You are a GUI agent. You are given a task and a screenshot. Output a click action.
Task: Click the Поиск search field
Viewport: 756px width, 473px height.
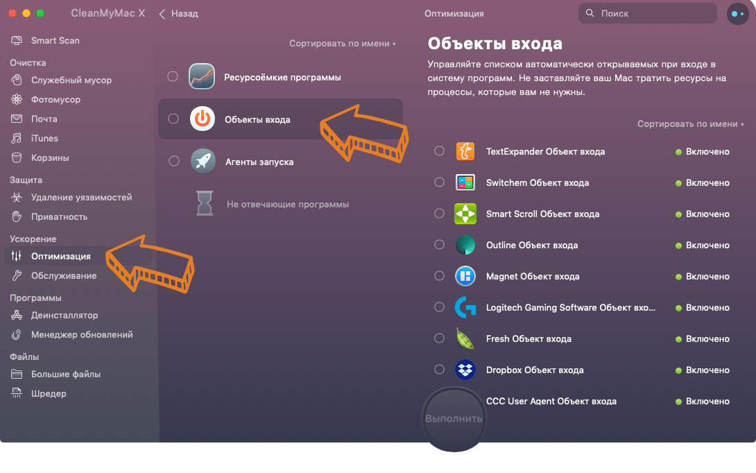coord(648,13)
